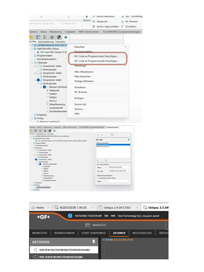Click the green checkmark to confirm NC-Code
Image resolution: width=204 pixels, height=272 pixels.
tap(98, 135)
